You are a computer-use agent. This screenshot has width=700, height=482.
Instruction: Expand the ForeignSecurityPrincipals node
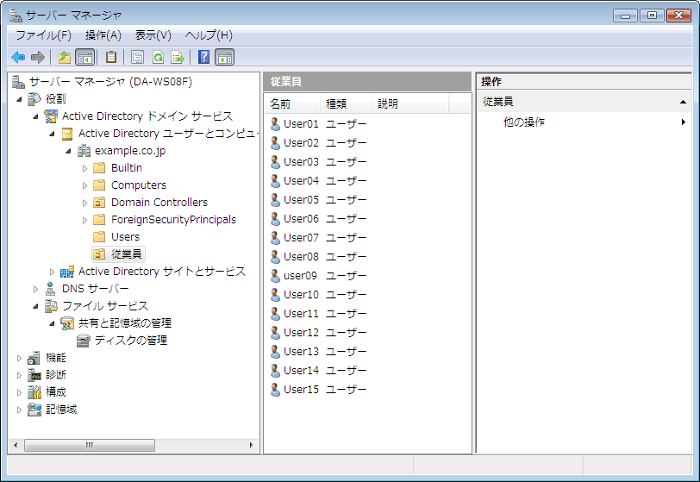(x=84, y=220)
